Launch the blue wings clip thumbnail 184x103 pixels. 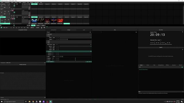(x=34, y=21)
